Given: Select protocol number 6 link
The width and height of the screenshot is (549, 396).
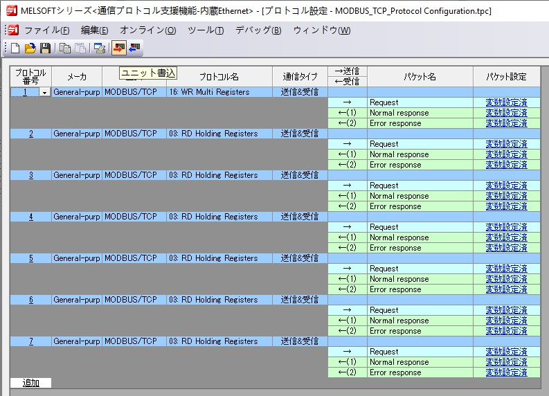Looking at the screenshot, I should 31,300.
